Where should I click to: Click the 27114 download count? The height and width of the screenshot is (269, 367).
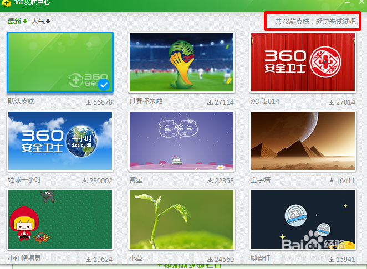pos(224,102)
